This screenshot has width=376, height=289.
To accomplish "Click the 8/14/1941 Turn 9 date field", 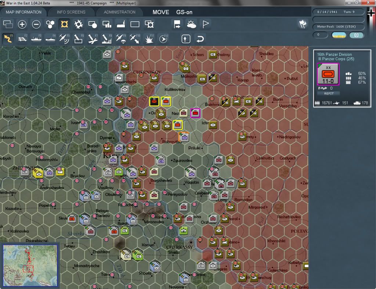I will (338, 12).
